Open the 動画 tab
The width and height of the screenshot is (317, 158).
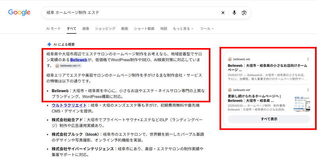click(x=124, y=28)
